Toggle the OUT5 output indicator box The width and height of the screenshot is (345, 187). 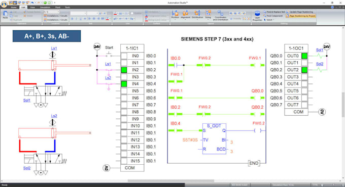point(304,91)
